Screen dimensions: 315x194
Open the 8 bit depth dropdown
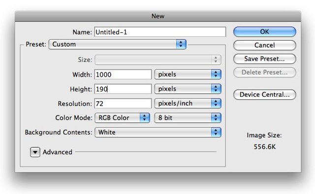coord(188,118)
